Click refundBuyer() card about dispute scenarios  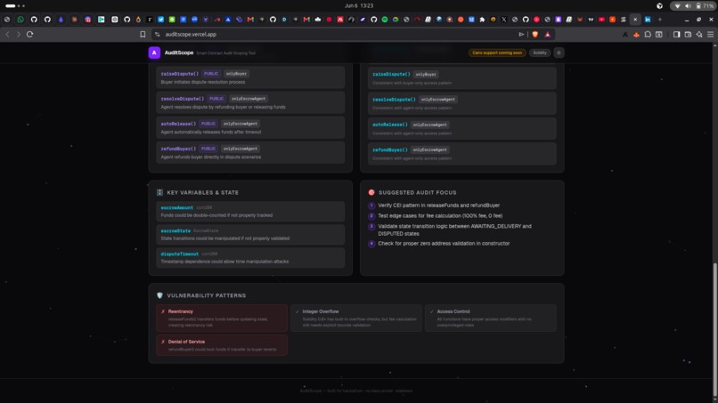250,152
